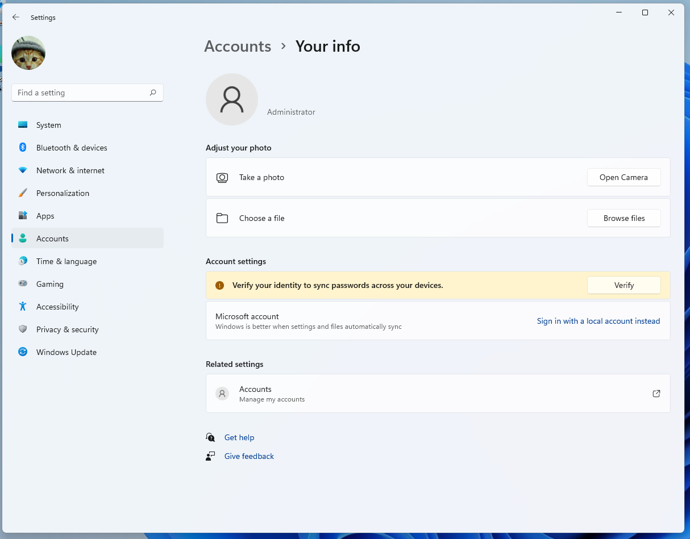Open the System settings icon
Screen dimensions: 690x539
[23, 124]
